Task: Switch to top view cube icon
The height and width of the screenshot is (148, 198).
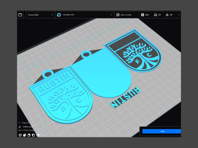Action: point(29,135)
